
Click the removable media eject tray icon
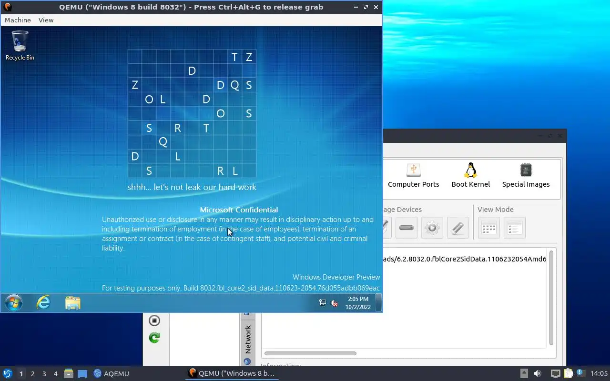pos(524,373)
